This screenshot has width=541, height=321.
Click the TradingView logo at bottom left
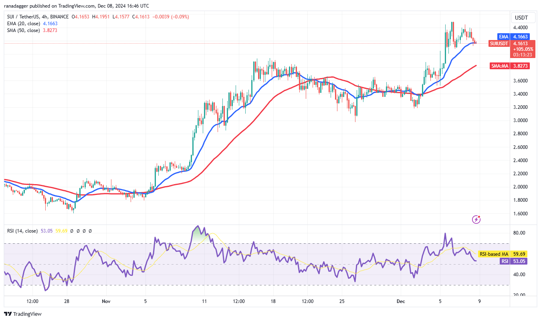coord(23,314)
